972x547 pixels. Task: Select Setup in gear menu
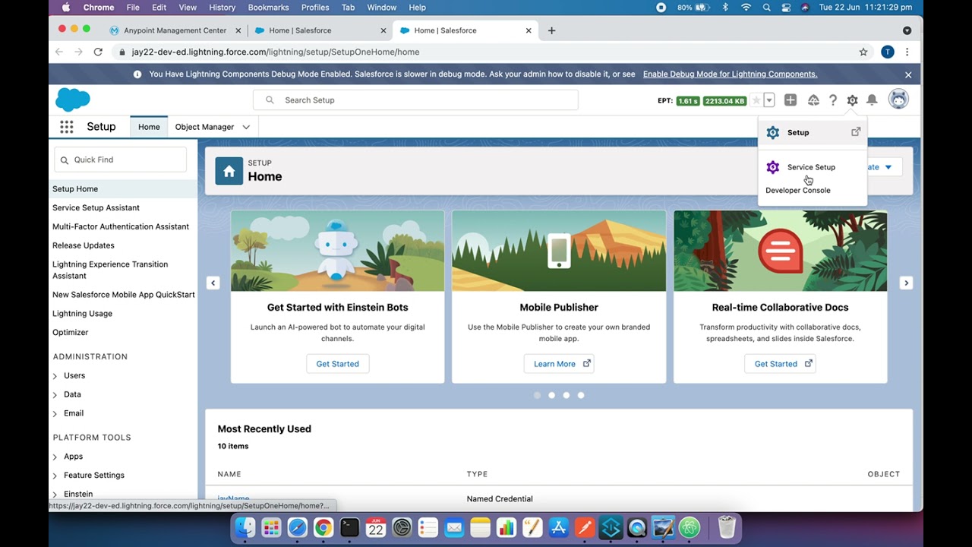click(813, 132)
